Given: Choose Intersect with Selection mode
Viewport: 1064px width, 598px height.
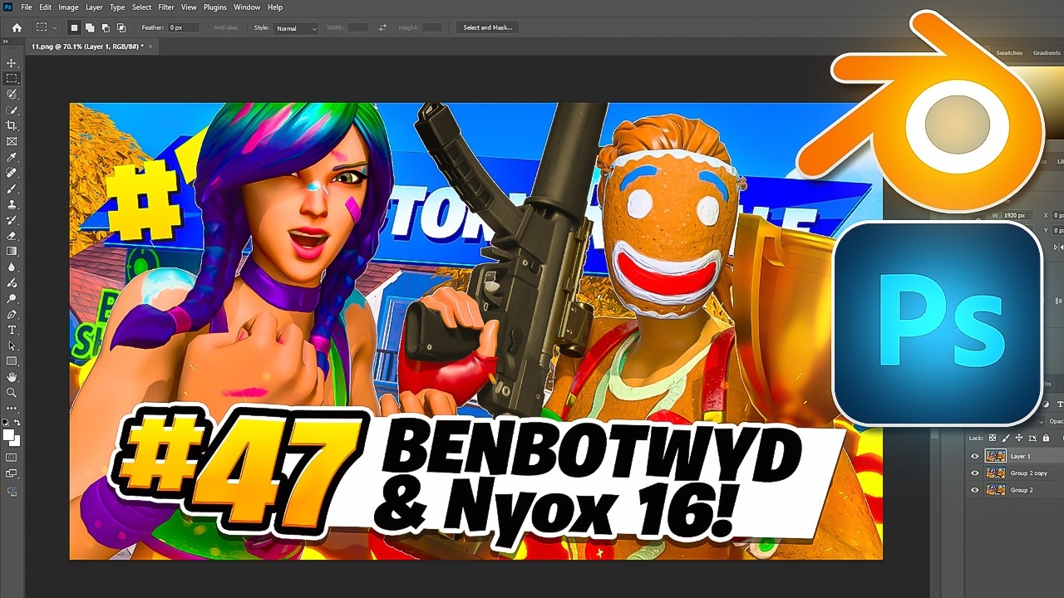Looking at the screenshot, I should coord(121,27).
